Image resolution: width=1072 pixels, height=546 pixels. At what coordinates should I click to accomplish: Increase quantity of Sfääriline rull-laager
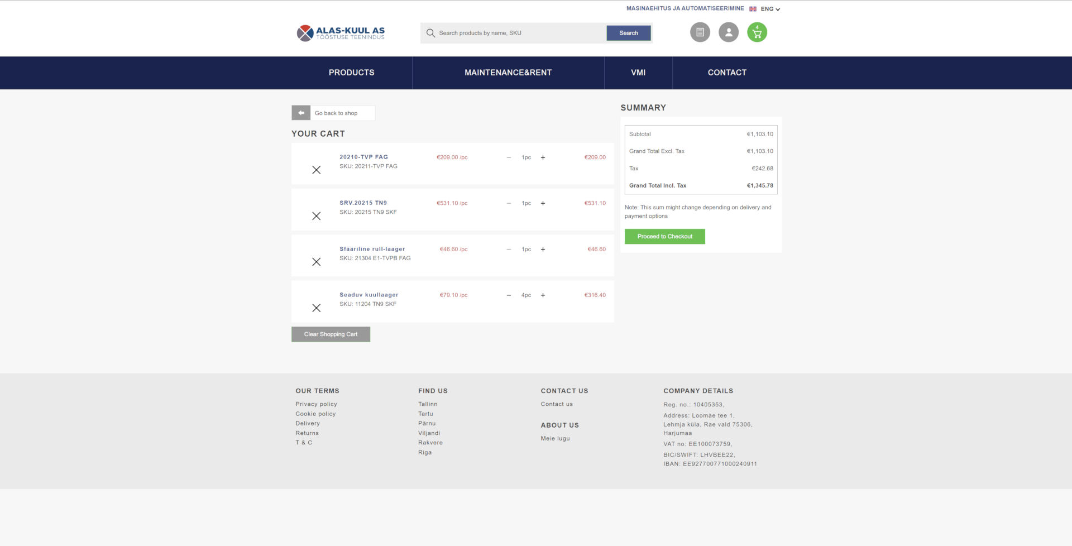point(542,250)
